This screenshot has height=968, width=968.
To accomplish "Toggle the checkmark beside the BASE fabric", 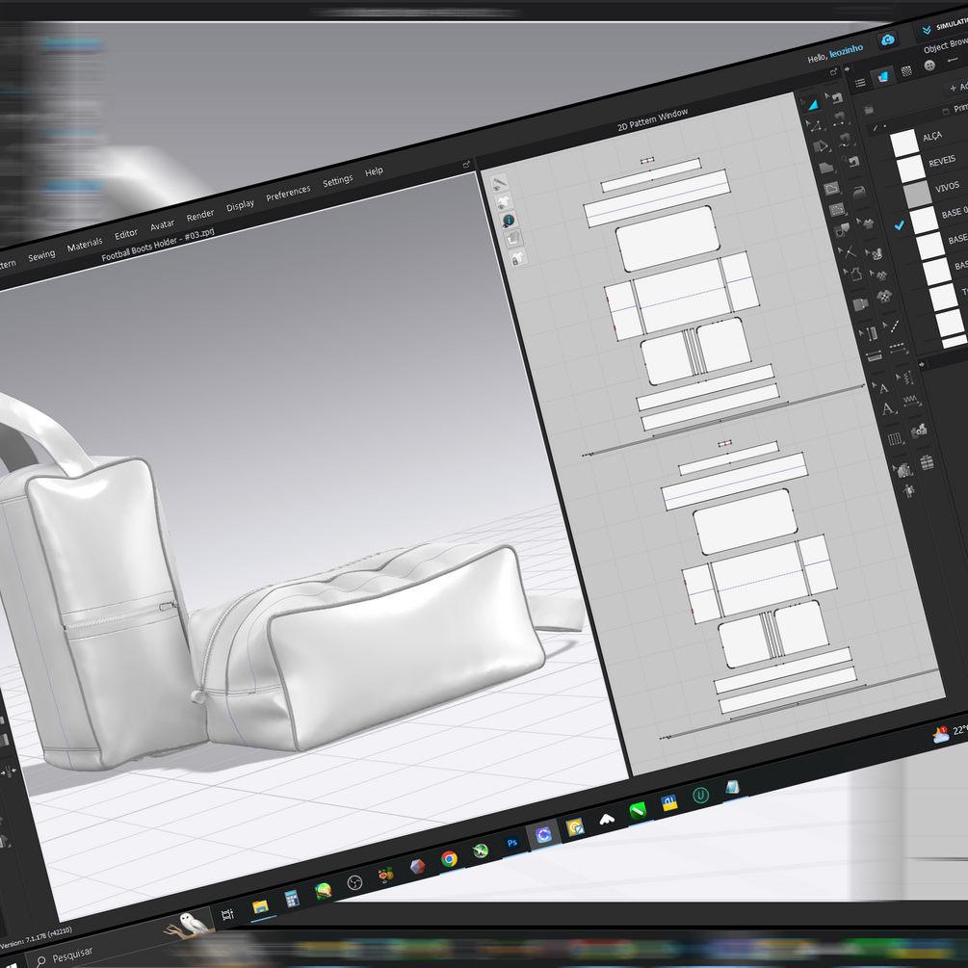I will (900, 225).
